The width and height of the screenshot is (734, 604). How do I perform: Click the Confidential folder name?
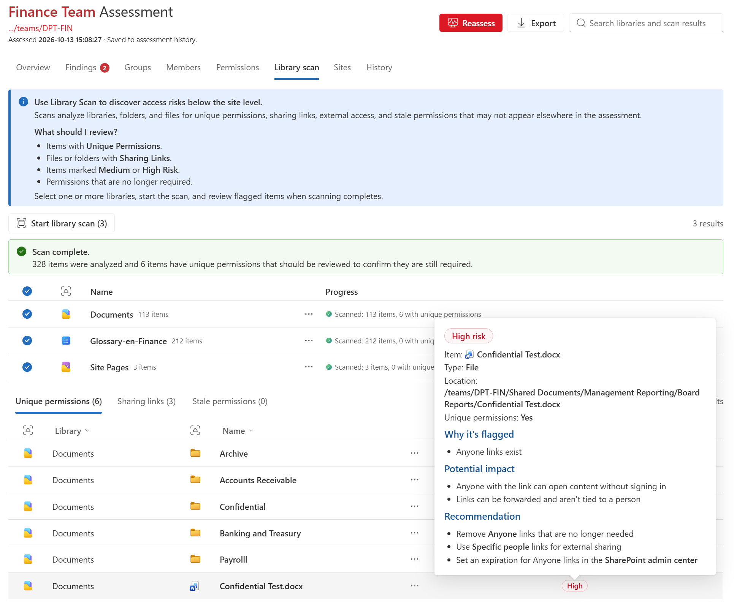tap(243, 507)
